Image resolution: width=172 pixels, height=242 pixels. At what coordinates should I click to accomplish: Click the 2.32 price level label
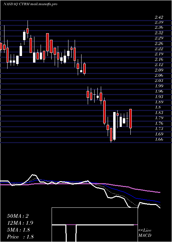(x=159, y=33)
